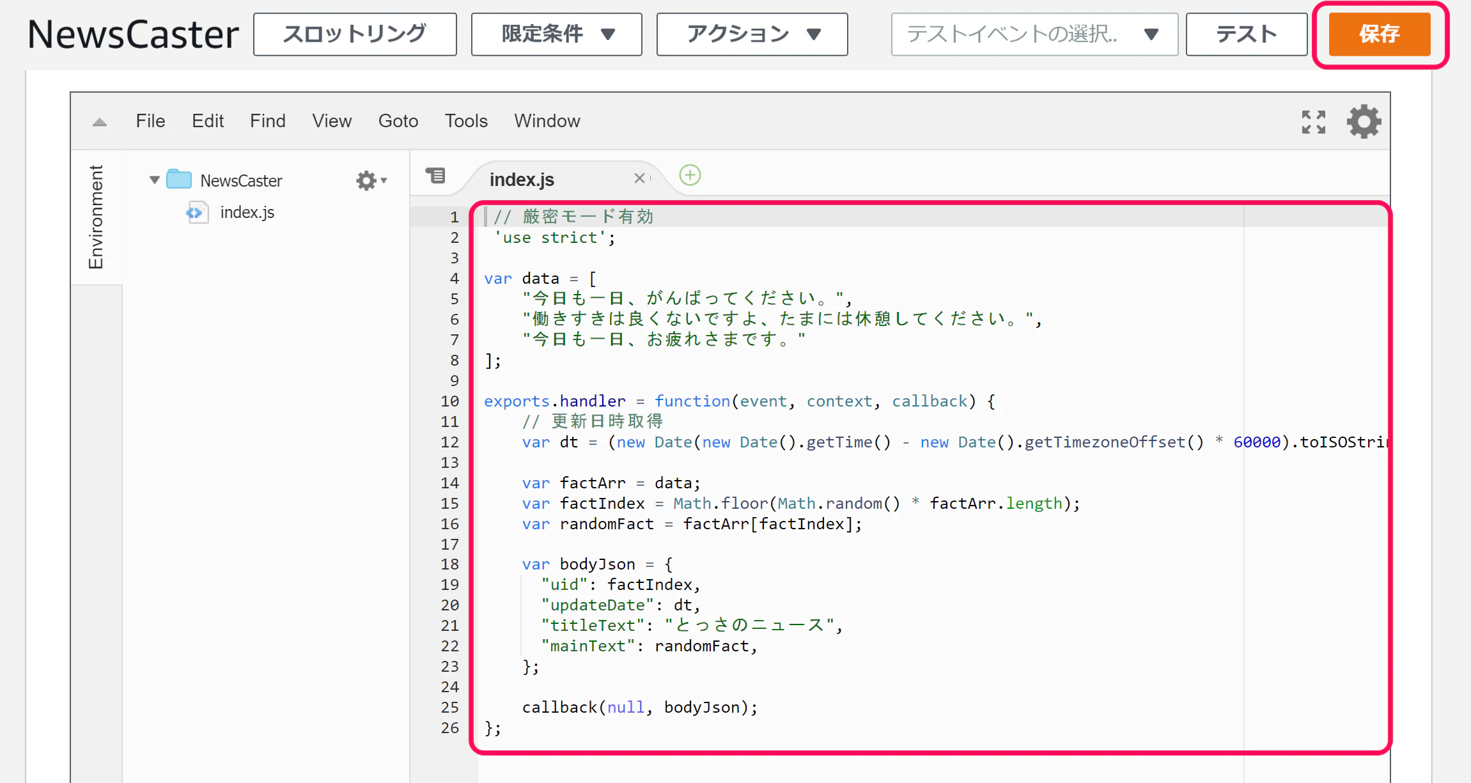Click the NewsCaster folder icon
The width and height of the screenshot is (1471, 783).
click(x=179, y=180)
